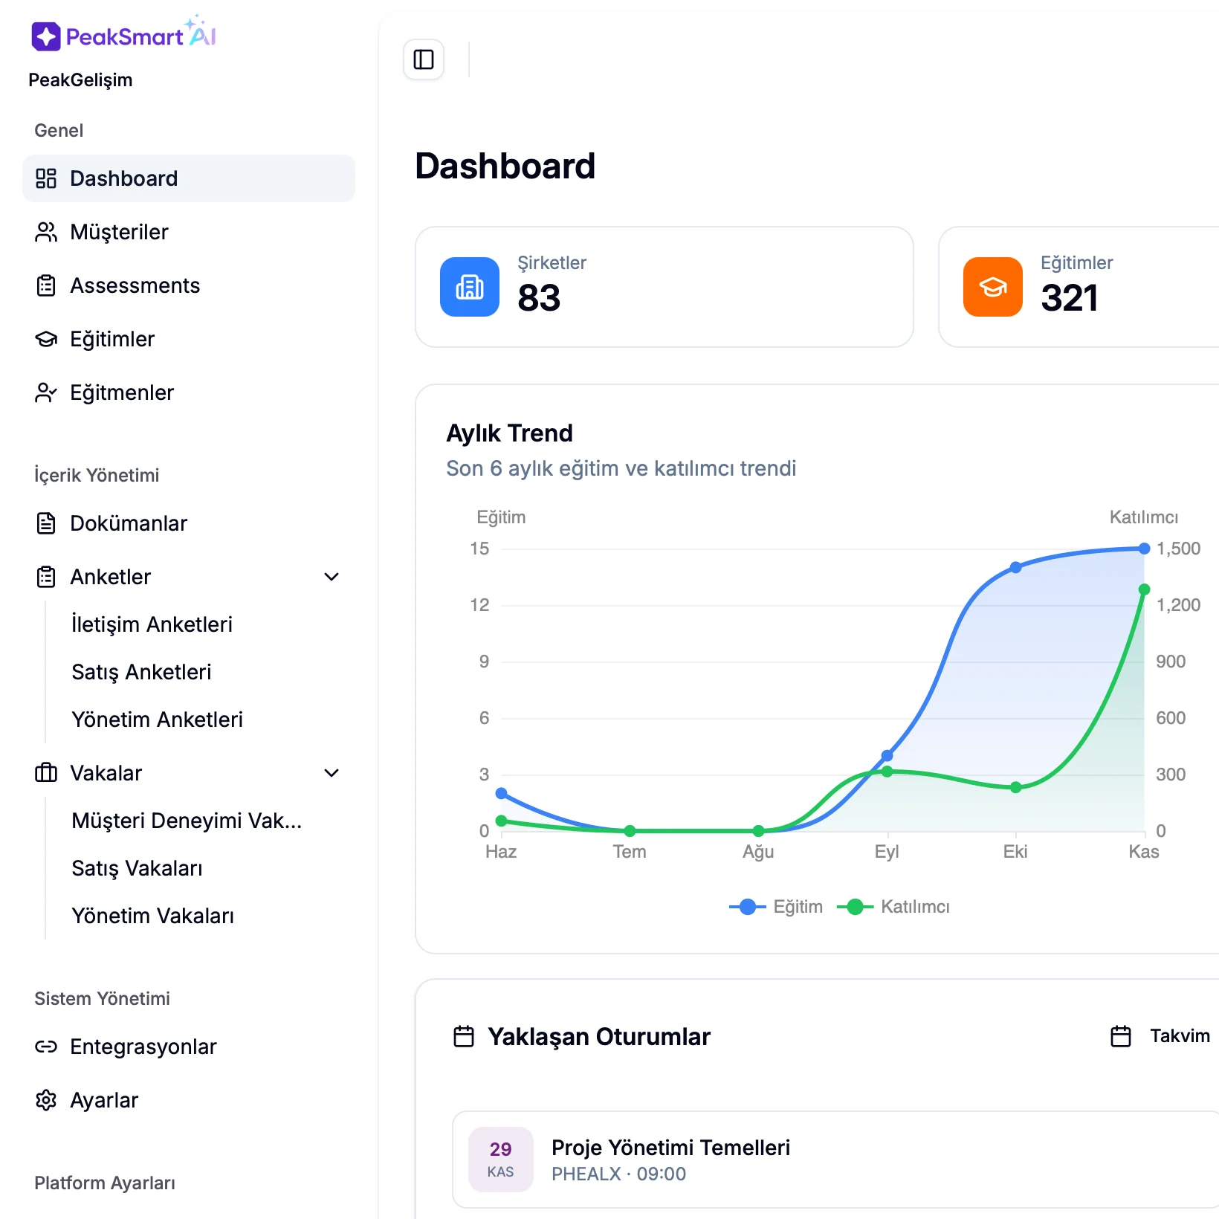Toggle the sidebar panel button
The width and height of the screenshot is (1219, 1219).
[424, 59]
